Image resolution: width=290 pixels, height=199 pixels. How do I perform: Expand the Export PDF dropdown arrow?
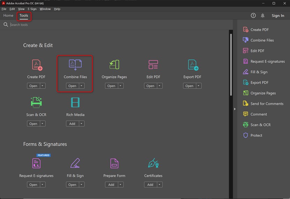coord(199,86)
